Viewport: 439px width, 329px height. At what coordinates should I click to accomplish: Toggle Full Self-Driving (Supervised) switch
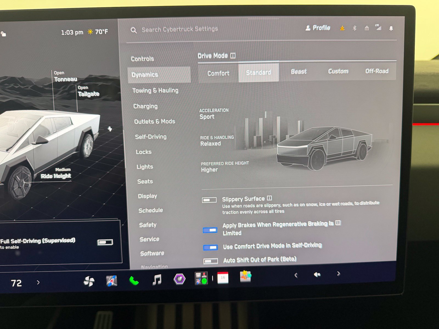[105, 242]
